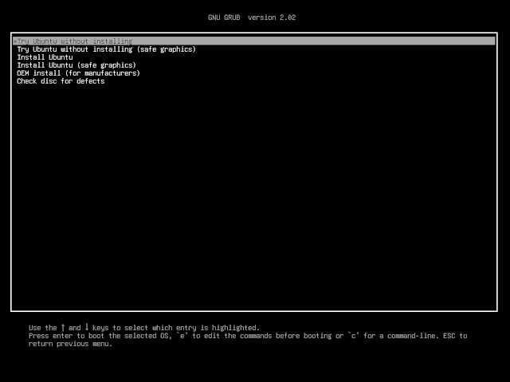The height and width of the screenshot is (382, 510).
Task: Click the up arrow symbol in help text
Action: pos(63,327)
